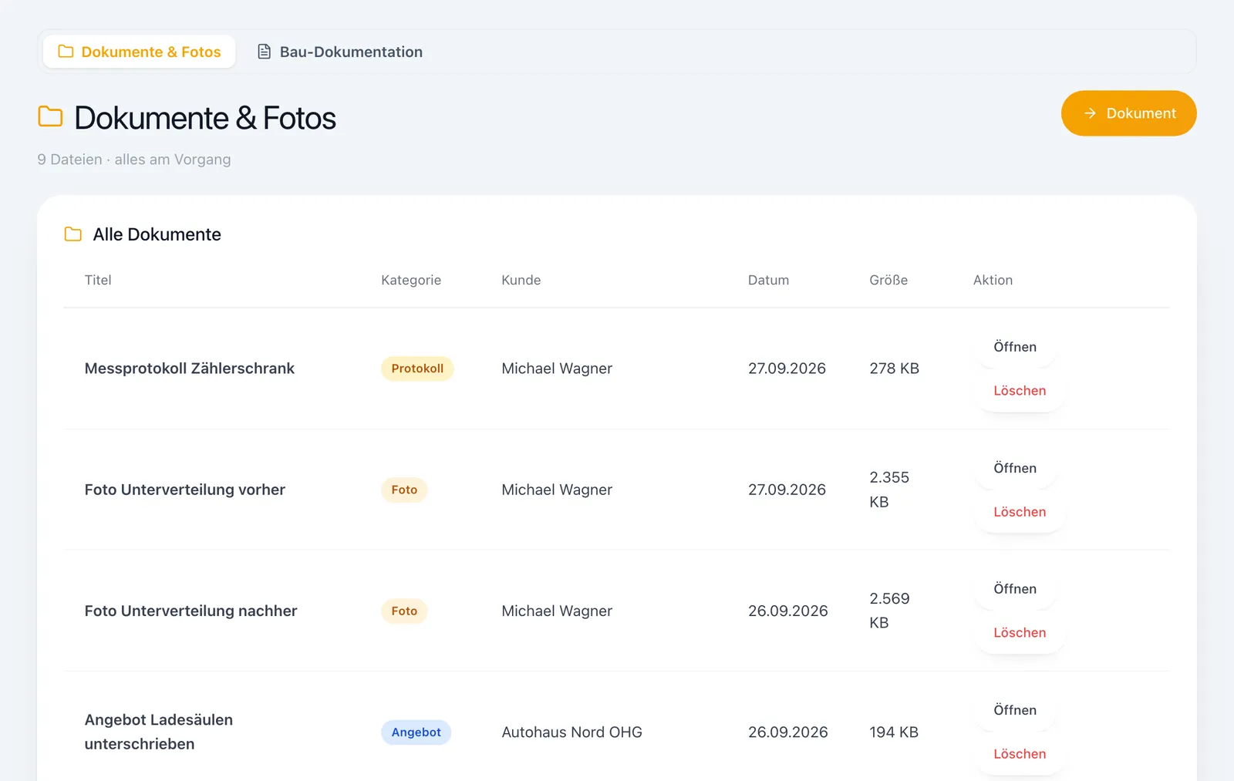
Task: Open the Messprotokoll Zählerschrank document
Action: coord(1015,347)
